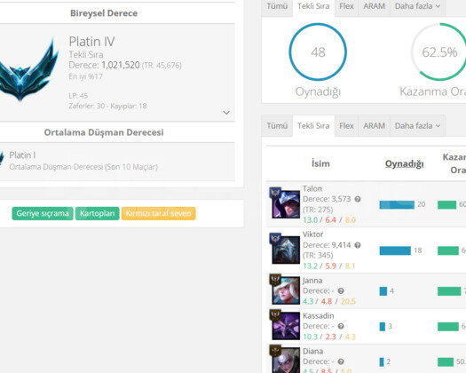
Task: Click Talon's KDA 13.0 / 6.4 / 8.0
Action: [329, 220]
